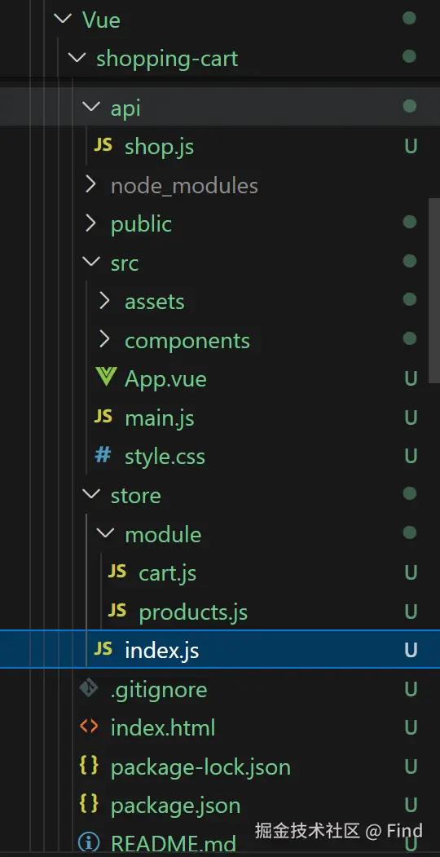Image resolution: width=440 pixels, height=857 pixels.
Task: Expand the public folder chevron
Action: (x=90, y=223)
